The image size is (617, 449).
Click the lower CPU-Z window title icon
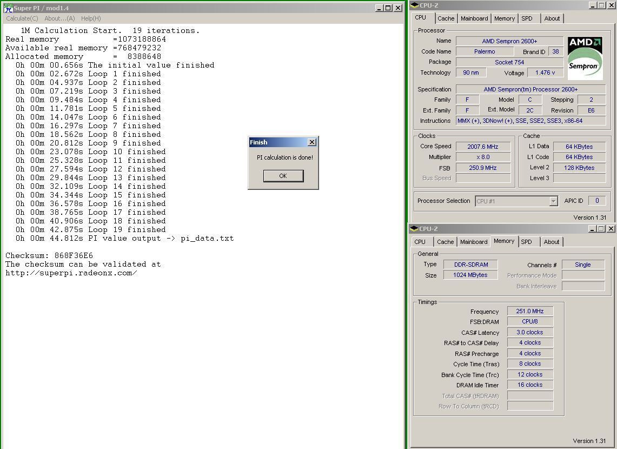click(x=414, y=229)
